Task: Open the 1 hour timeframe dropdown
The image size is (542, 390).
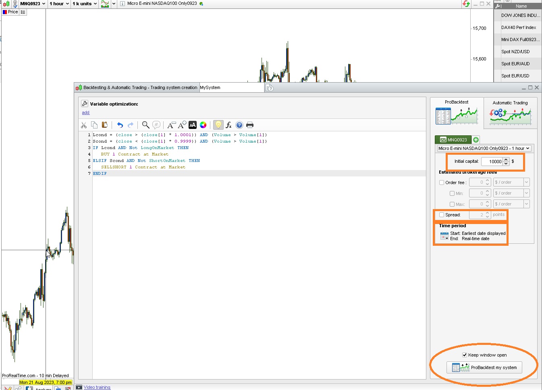Action: click(59, 4)
